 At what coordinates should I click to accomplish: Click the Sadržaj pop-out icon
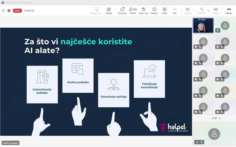coord(109,9)
